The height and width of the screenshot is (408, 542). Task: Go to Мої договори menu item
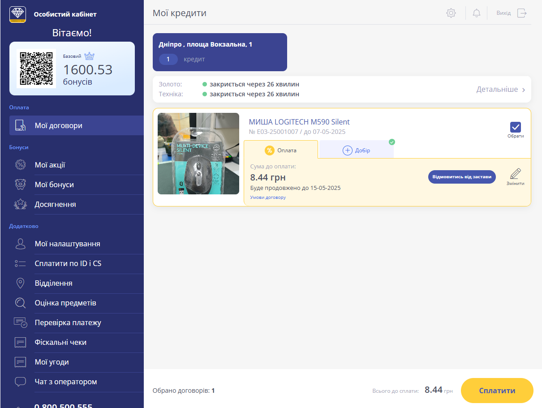[x=58, y=125]
